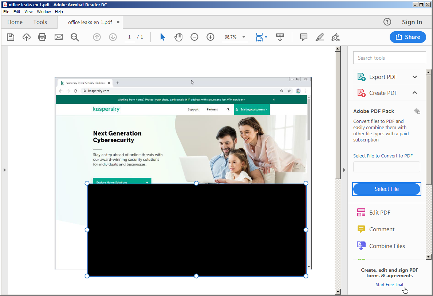
Task: Click the Edit PDF tool icon
Action: coord(361,212)
